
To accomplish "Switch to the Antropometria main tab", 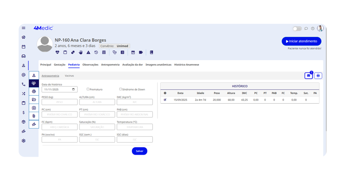I will tap(110, 65).
